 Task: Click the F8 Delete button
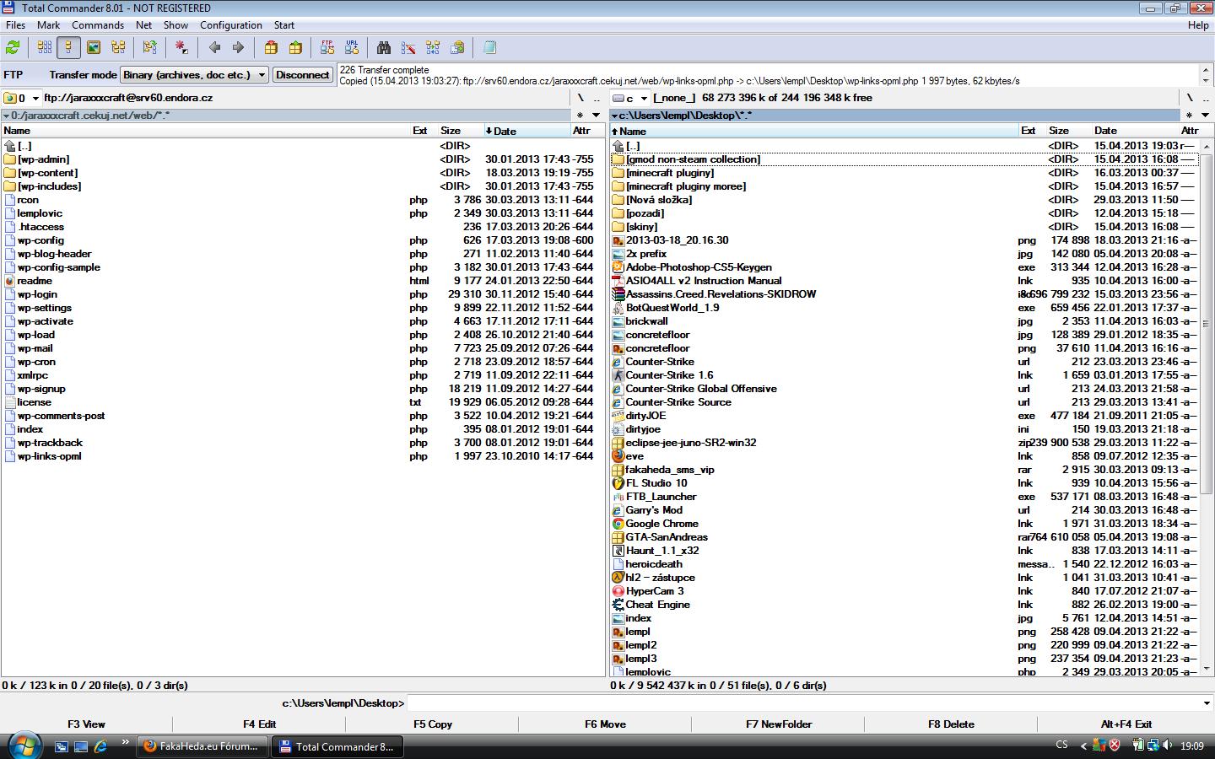tap(951, 724)
